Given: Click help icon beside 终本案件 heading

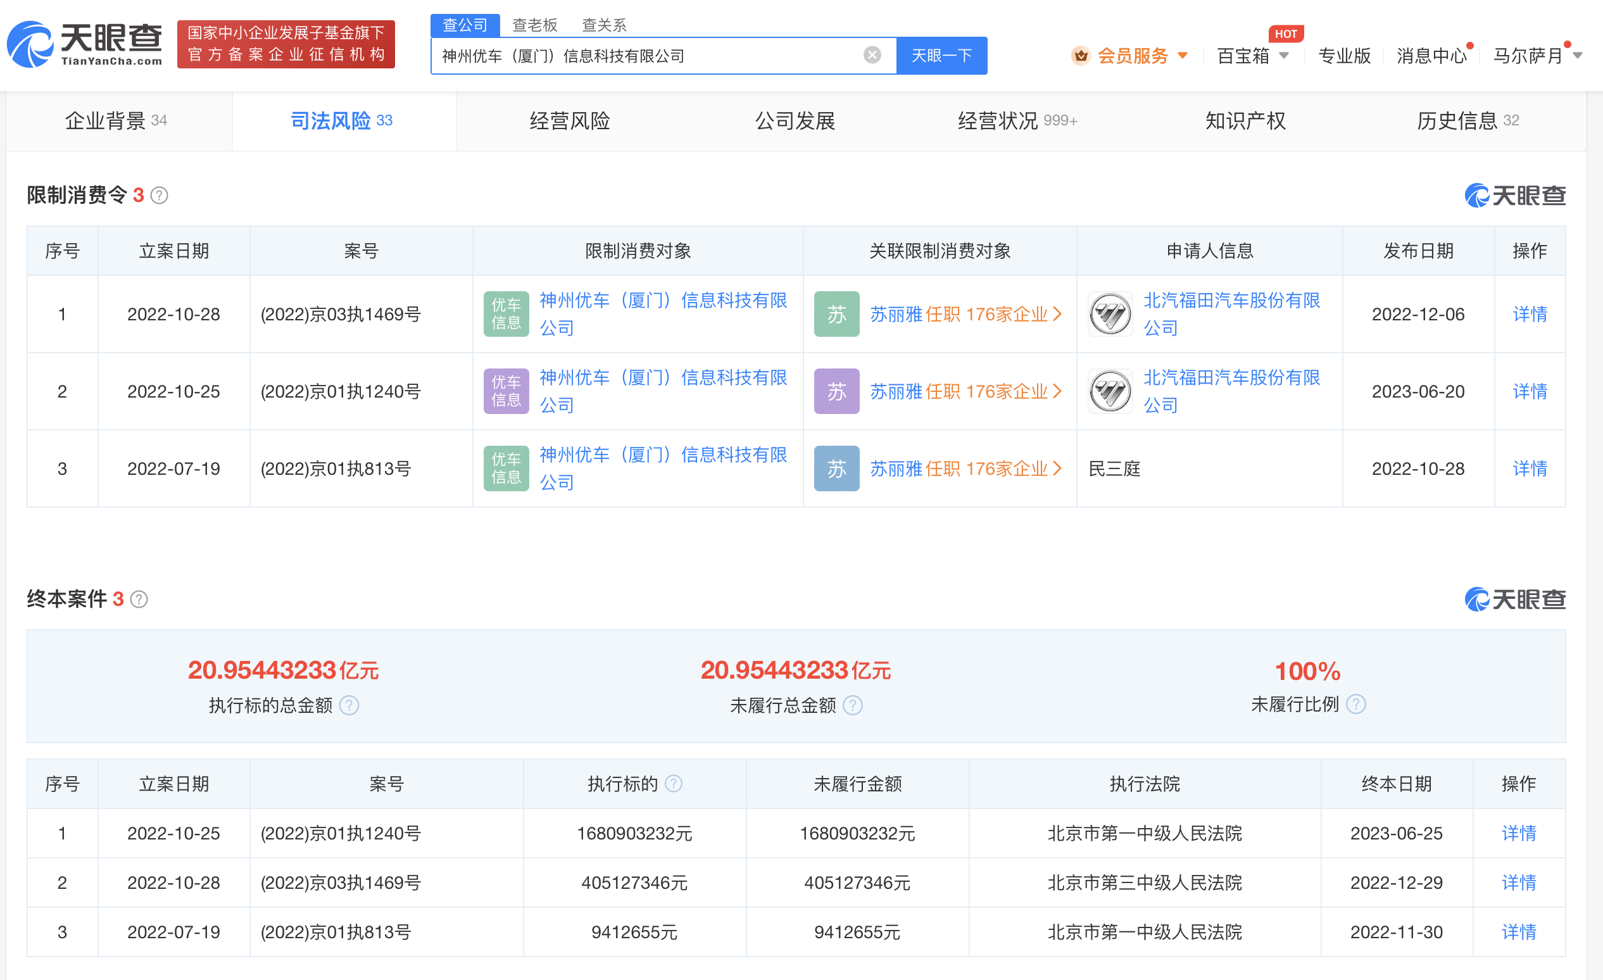Looking at the screenshot, I should [139, 600].
